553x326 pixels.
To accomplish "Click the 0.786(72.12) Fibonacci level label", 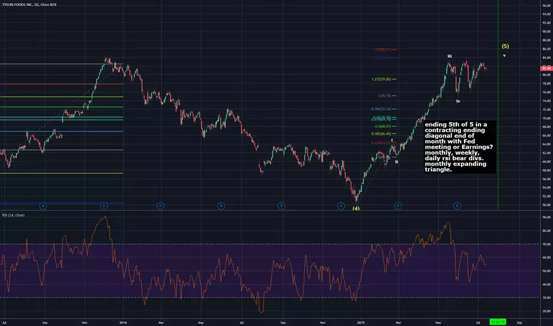I will tap(381, 109).
